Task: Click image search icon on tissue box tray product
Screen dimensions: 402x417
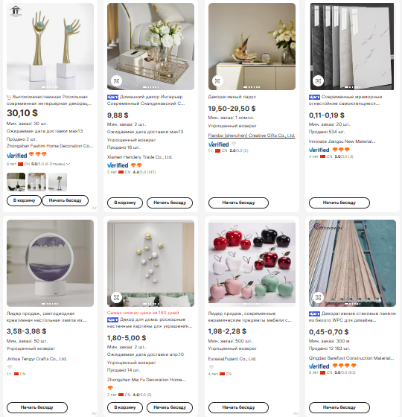Action: [116, 81]
